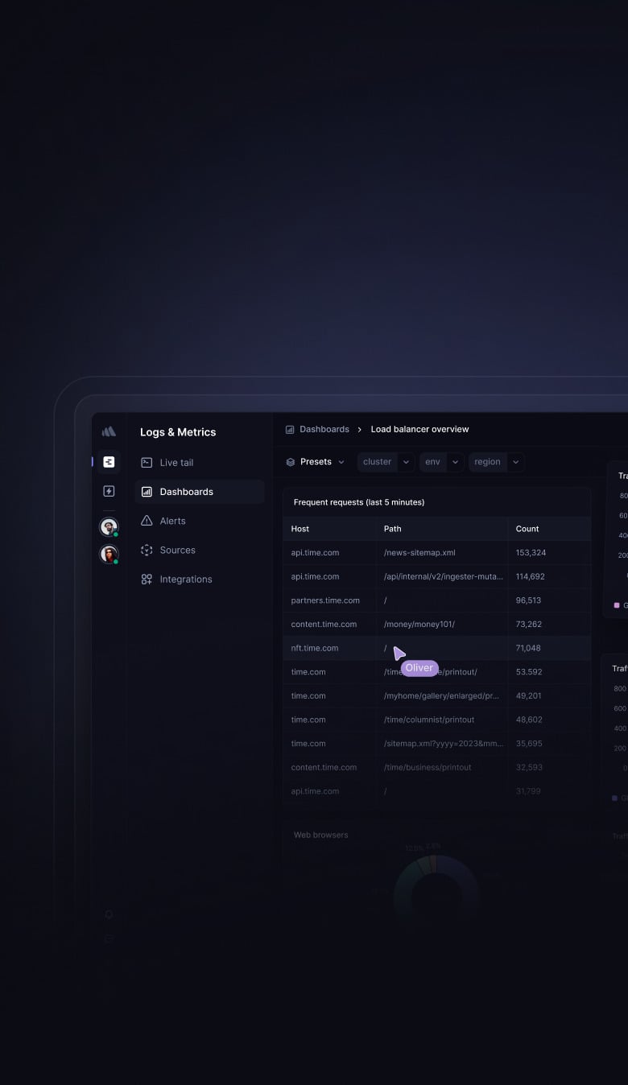Image resolution: width=628 pixels, height=1085 pixels.
Task: Open the lightning bolt section icon
Action: click(x=109, y=491)
